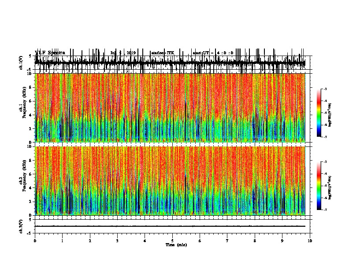Click the '-7' value on ch.2 color bar
The image size is (349, 270).
point(325,210)
